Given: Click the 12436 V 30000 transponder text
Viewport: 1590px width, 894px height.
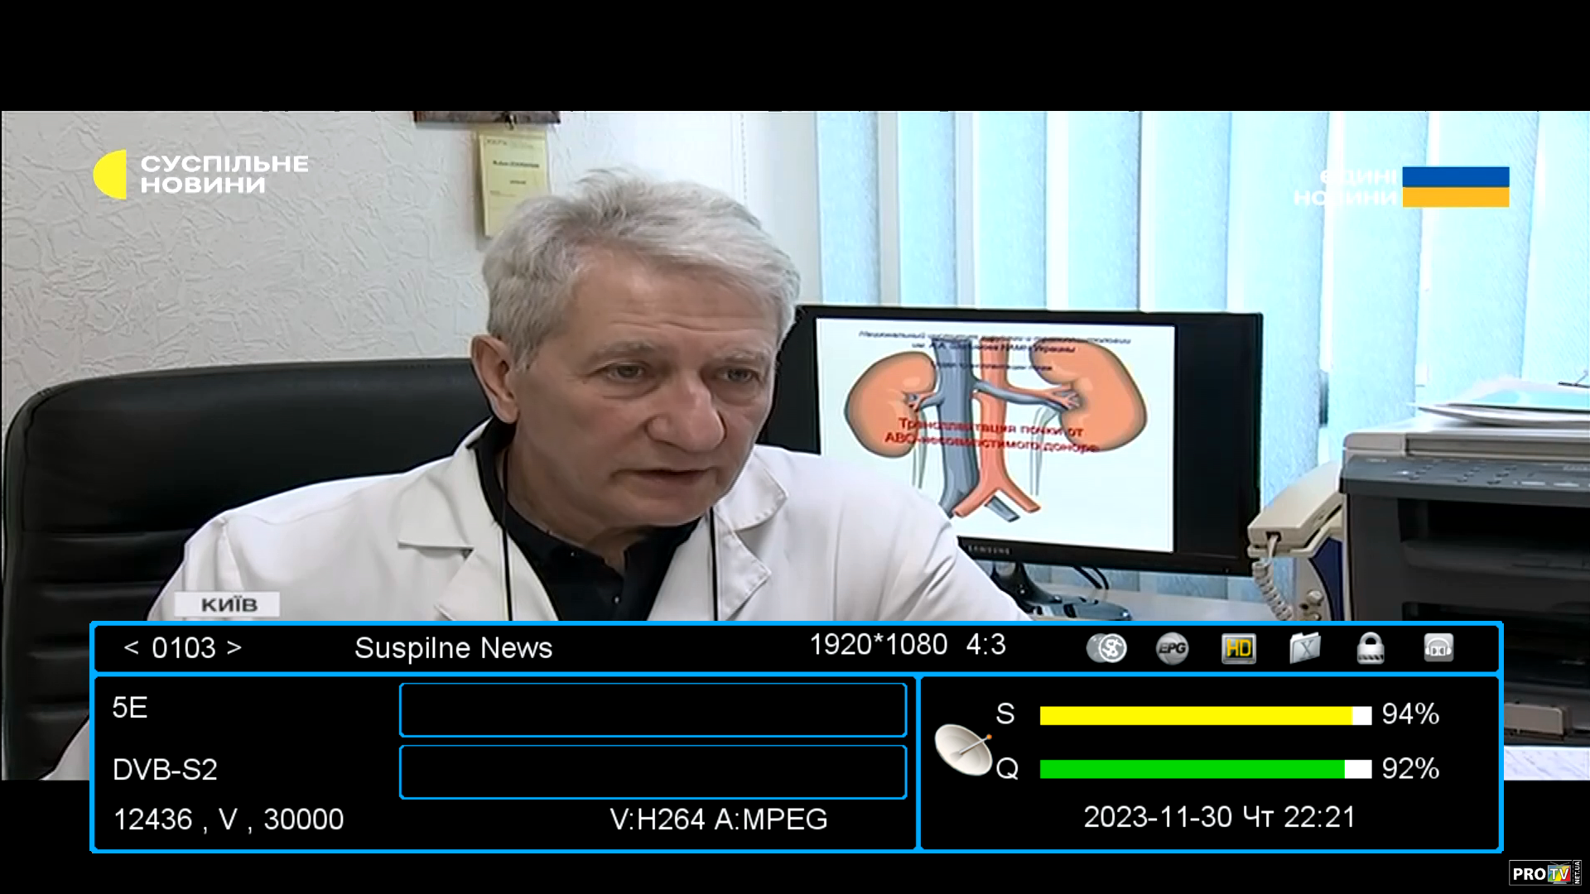Looking at the screenshot, I should 228,819.
